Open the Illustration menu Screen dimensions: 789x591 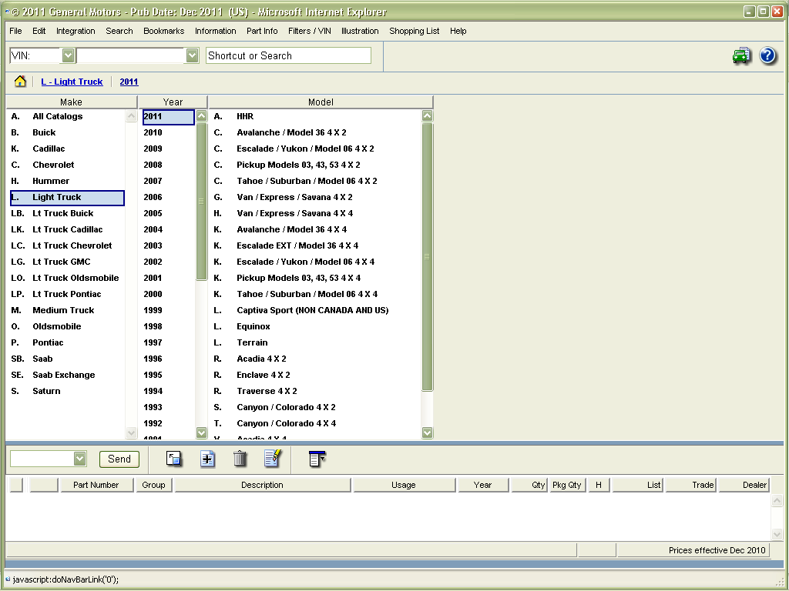[x=360, y=31]
